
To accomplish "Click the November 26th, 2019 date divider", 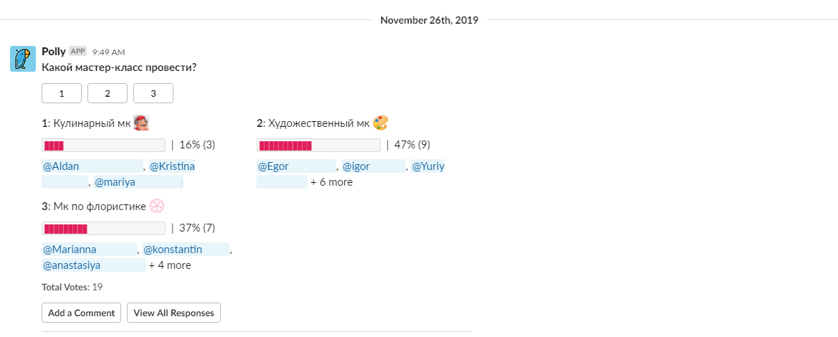I will (429, 20).
